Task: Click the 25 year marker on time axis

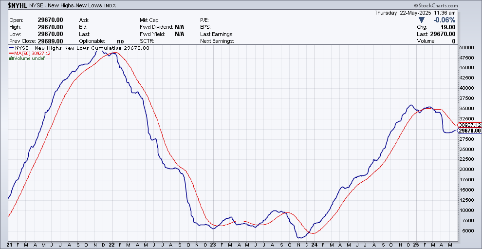Action: coord(416,245)
